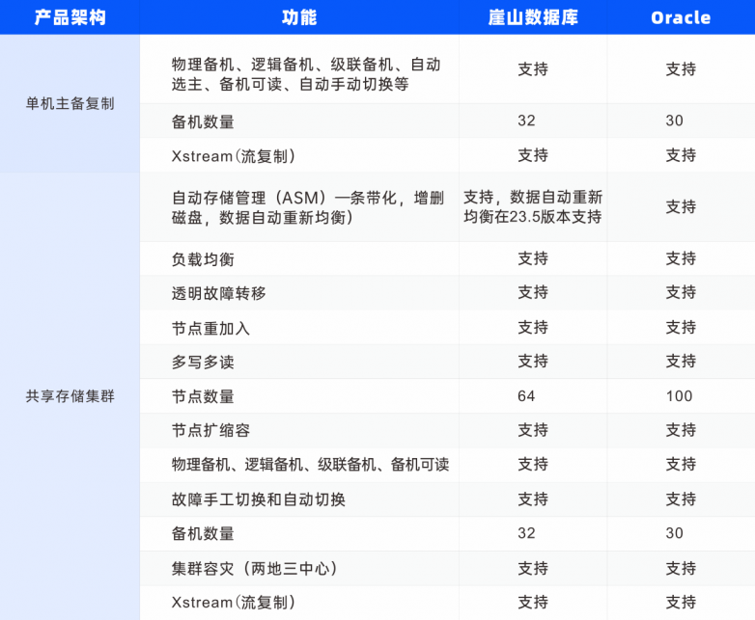Viewport: 755px width, 620px height.
Task: Select the 集群容灾（两地三中心） feature cell
Action: [254, 568]
